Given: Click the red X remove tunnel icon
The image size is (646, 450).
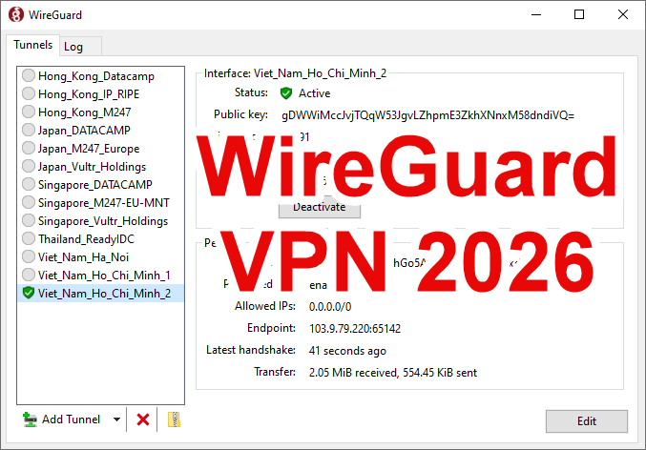Looking at the screenshot, I should pyautogui.click(x=143, y=419).
